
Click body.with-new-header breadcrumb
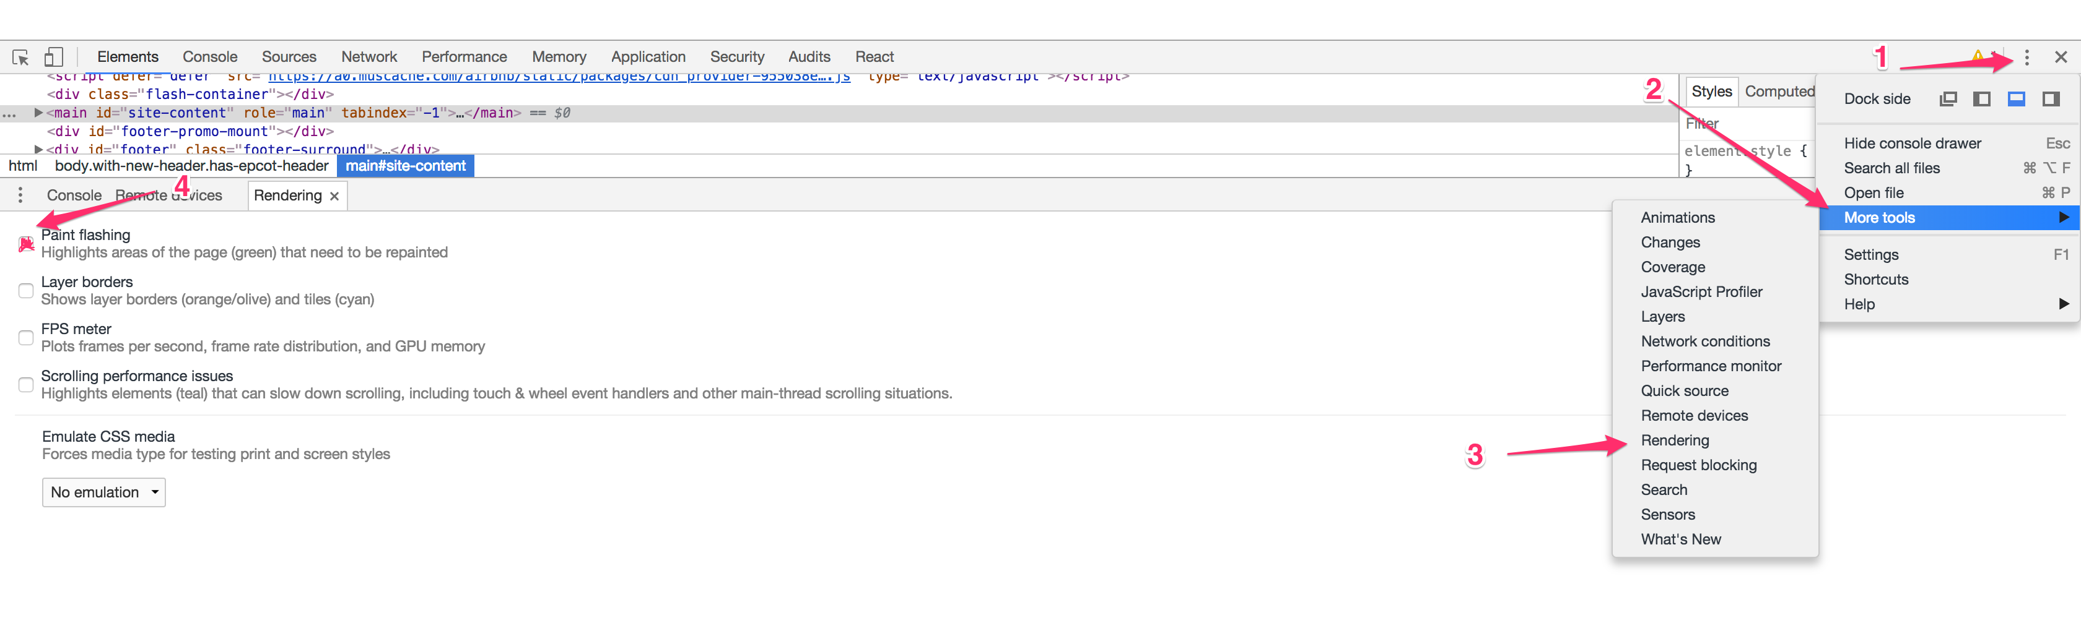coord(191,166)
